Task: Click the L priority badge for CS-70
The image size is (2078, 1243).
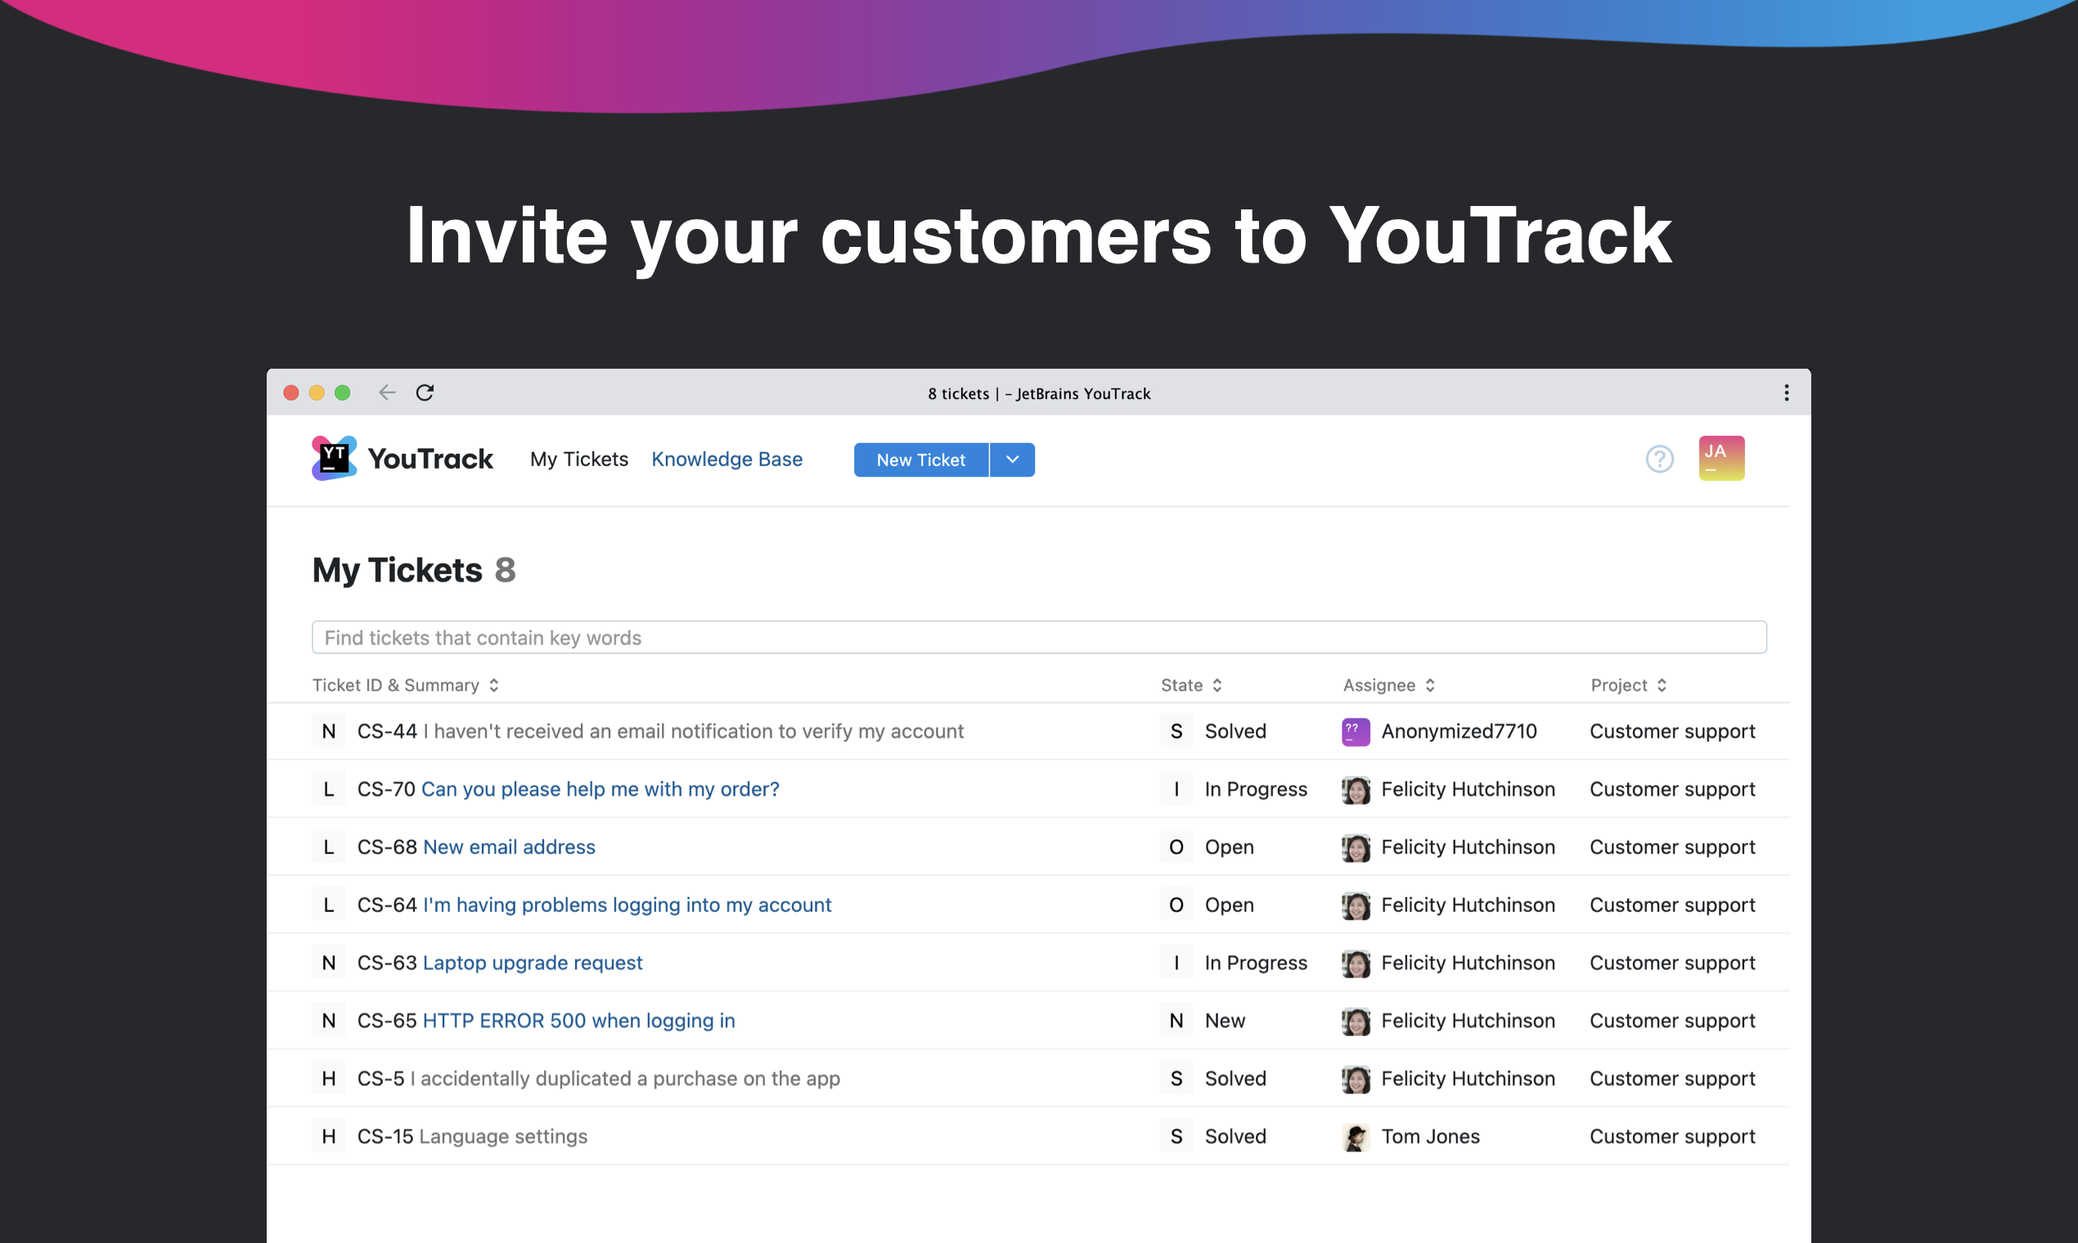Action: tap(328, 789)
